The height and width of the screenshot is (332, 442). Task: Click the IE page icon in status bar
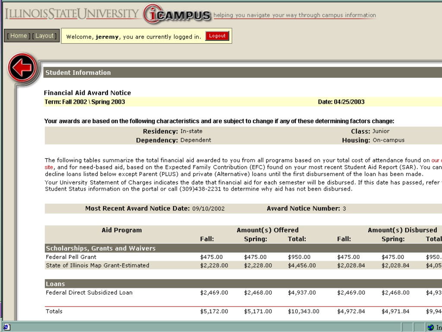coord(6,327)
